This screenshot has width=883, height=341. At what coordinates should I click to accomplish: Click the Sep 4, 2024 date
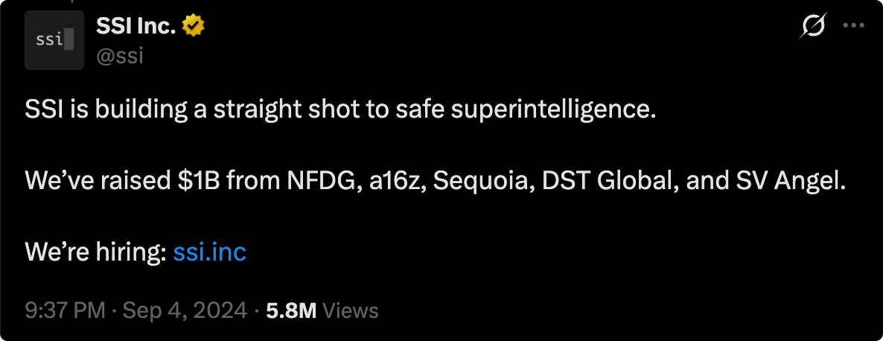[x=184, y=310]
